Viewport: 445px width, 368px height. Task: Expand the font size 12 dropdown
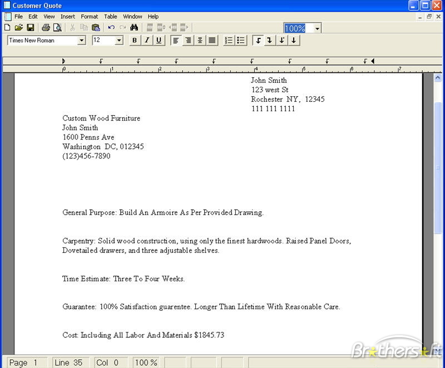119,40
